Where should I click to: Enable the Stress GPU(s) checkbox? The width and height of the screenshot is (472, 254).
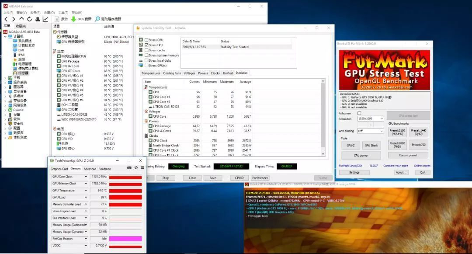146,66
